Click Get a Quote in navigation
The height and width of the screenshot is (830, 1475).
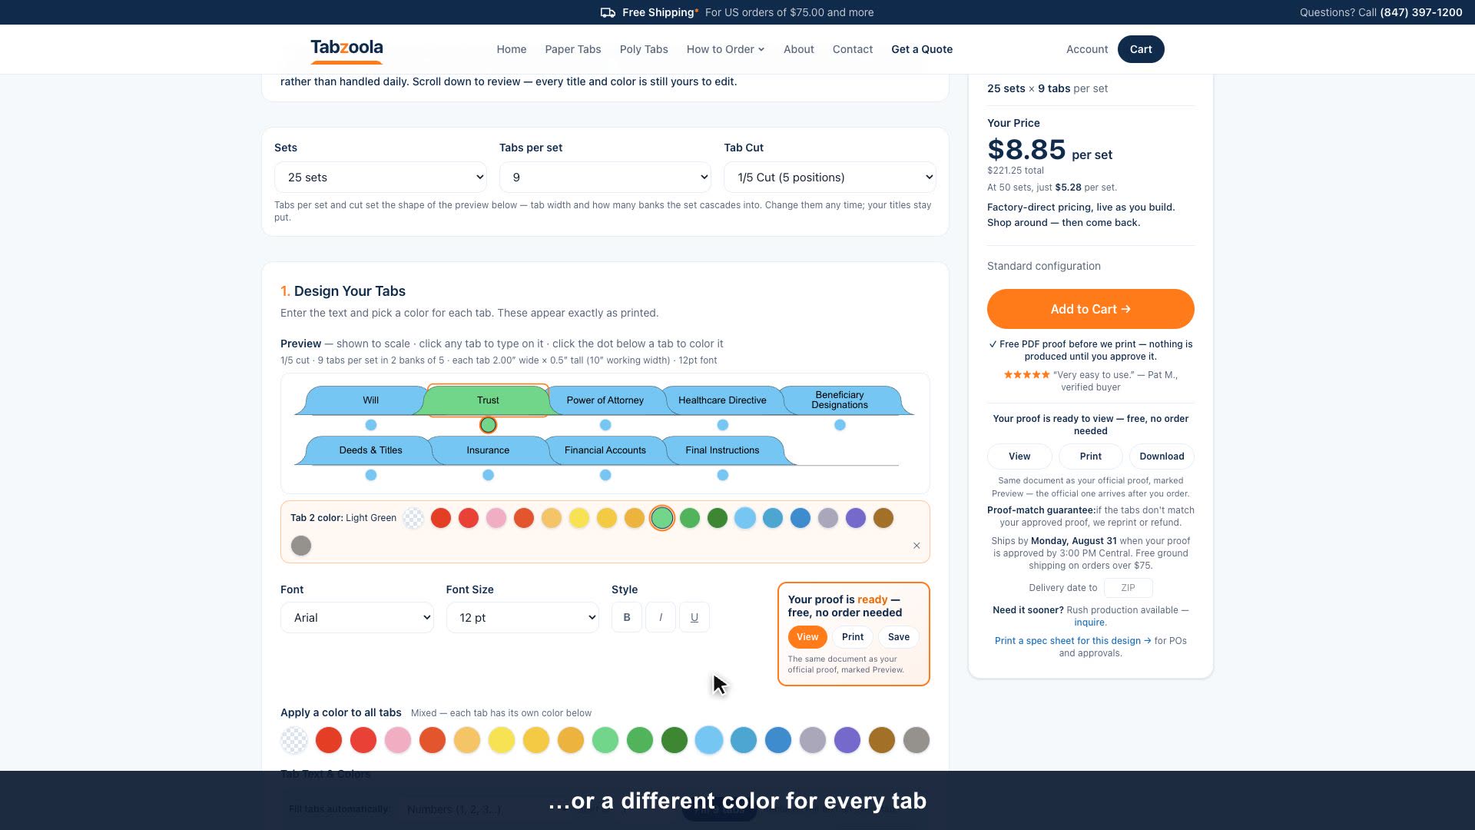coord(922,49)
